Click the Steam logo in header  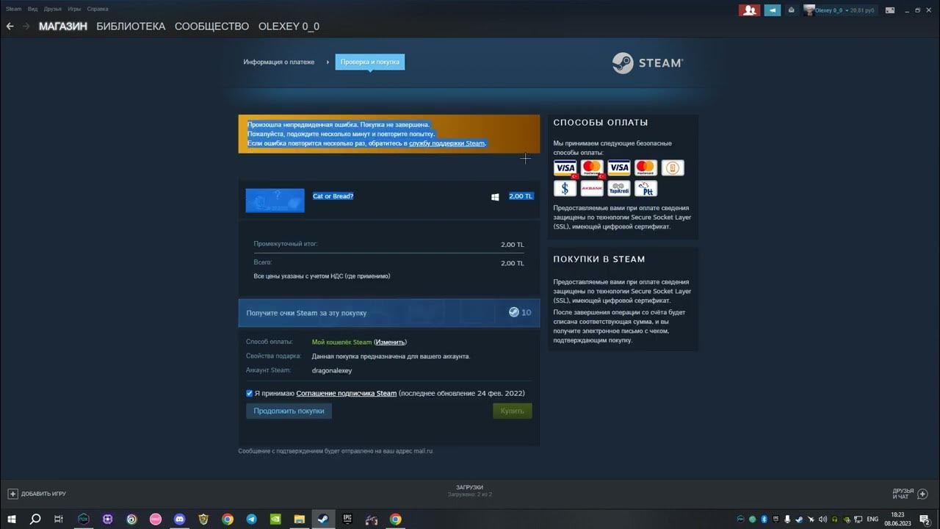click(648, 63)
